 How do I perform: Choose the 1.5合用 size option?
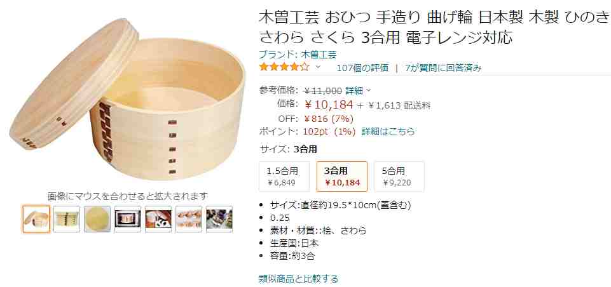(x=284, y=177)
